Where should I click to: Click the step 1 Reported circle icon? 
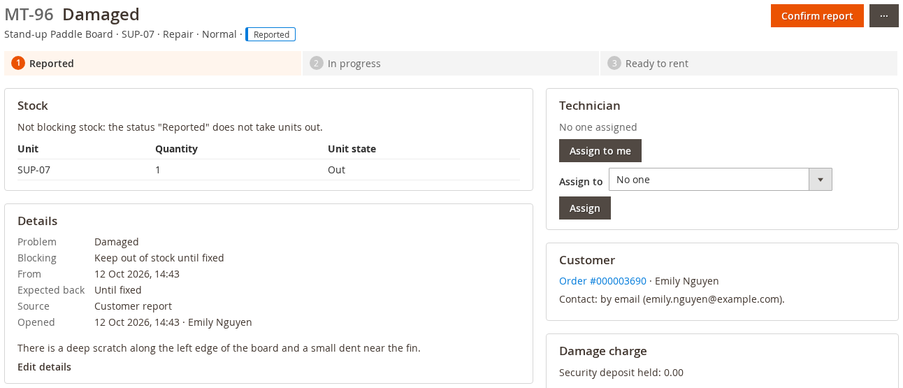point(18,63)
